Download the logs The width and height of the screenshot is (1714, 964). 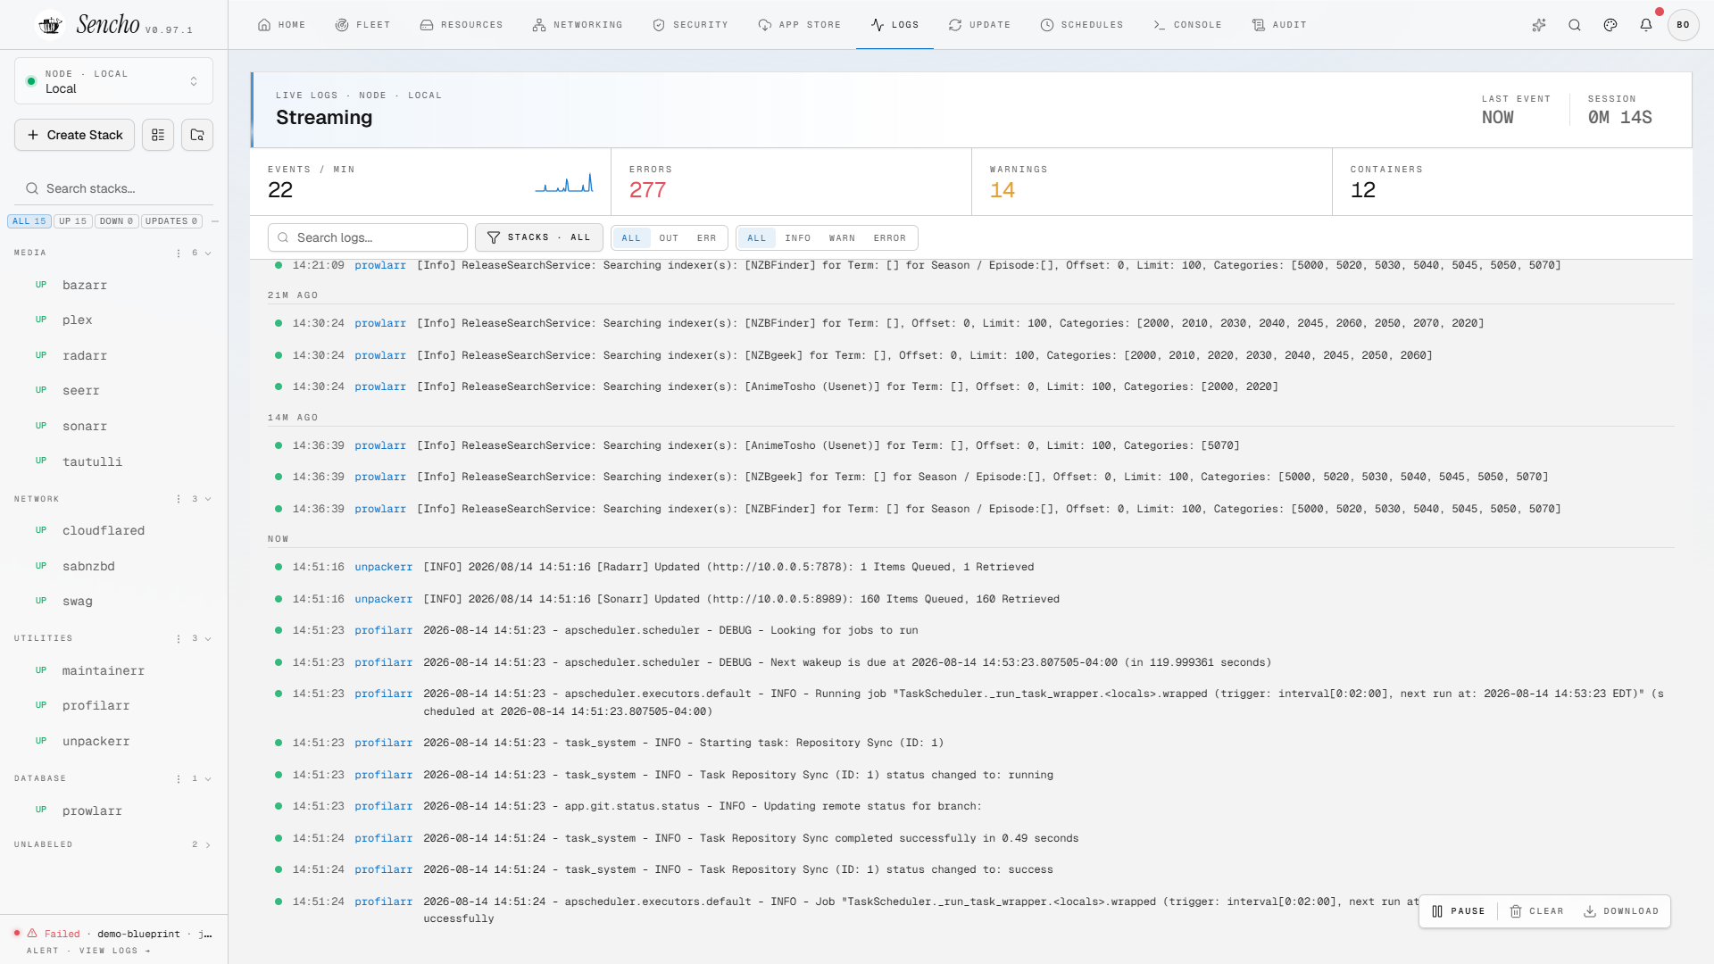click(1621, 911)
